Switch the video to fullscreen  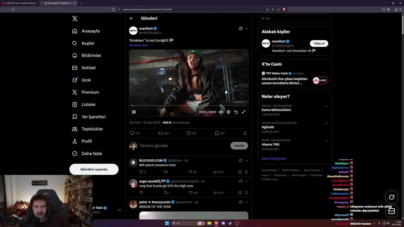point(244,112)
